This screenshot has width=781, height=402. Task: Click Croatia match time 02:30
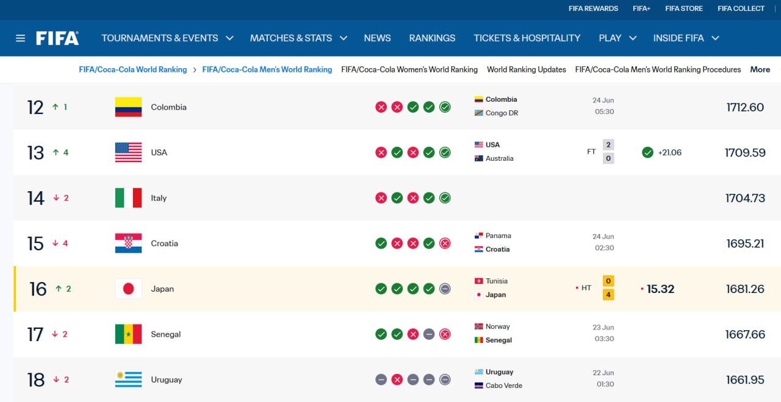[x=604, y=248]
